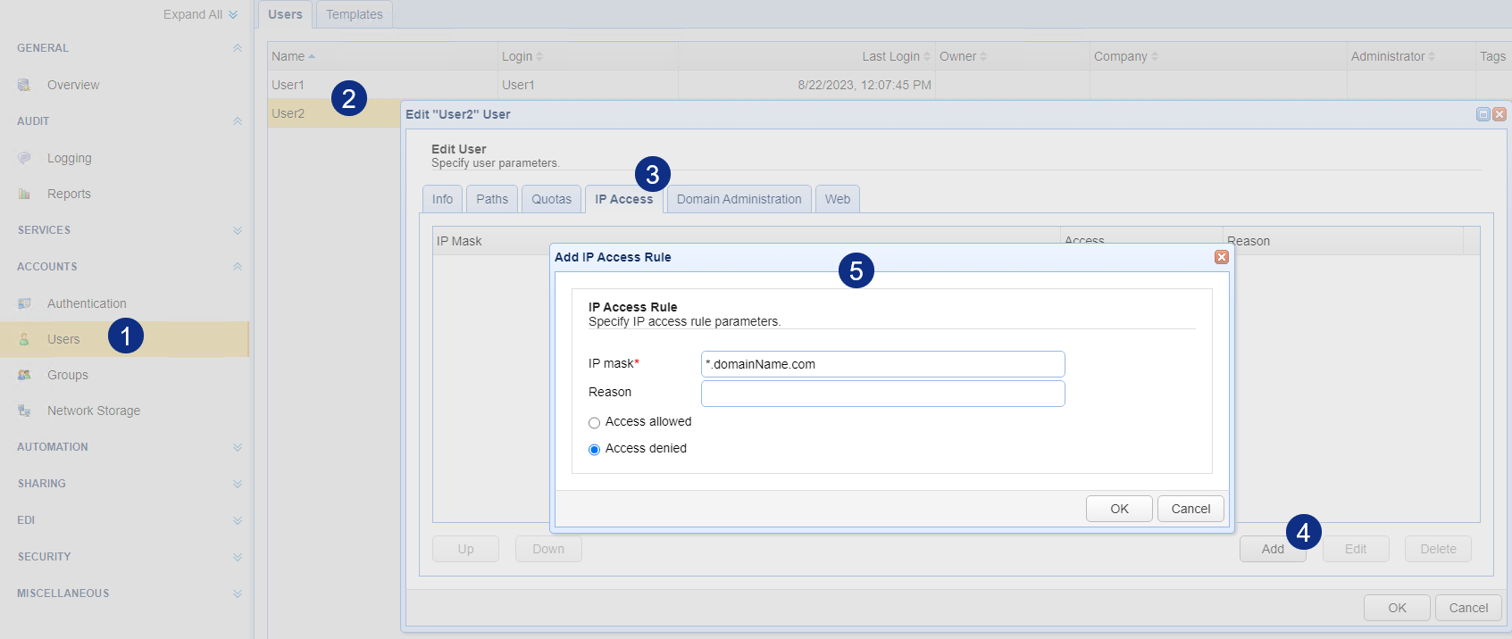The height and width of the screenshot is (639, 1512).
Task: Open the Domain Administration tab
Action: coord(739,199)
